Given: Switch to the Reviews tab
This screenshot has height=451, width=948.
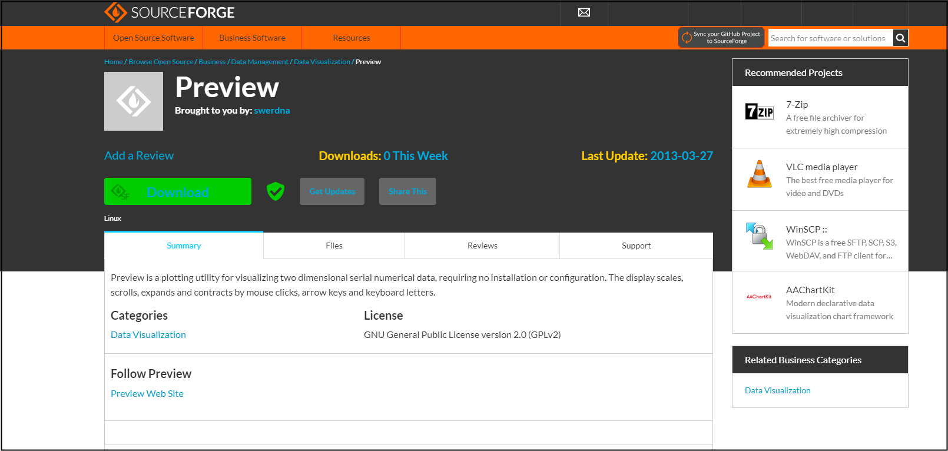Looking at the screenshot, I should pyautogui.click(x=482, y=246).
